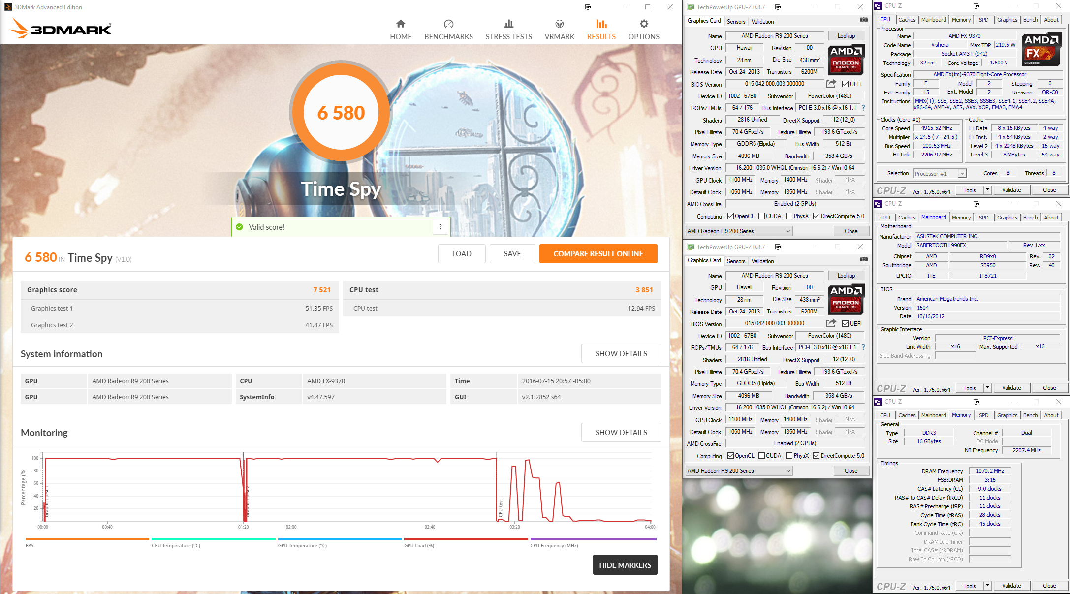
Task: Toggle OpenCL checkbox in bottom GPU-Z
Action: pos(730,456)
